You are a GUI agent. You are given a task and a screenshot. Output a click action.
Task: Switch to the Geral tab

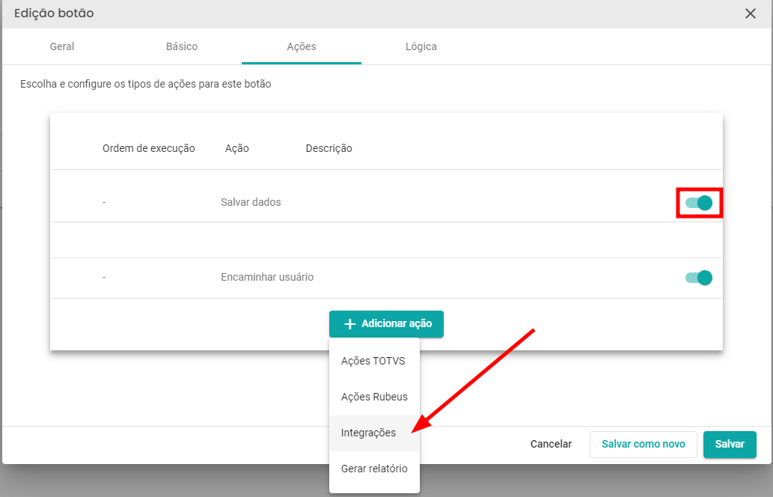[x=61, y=46]
